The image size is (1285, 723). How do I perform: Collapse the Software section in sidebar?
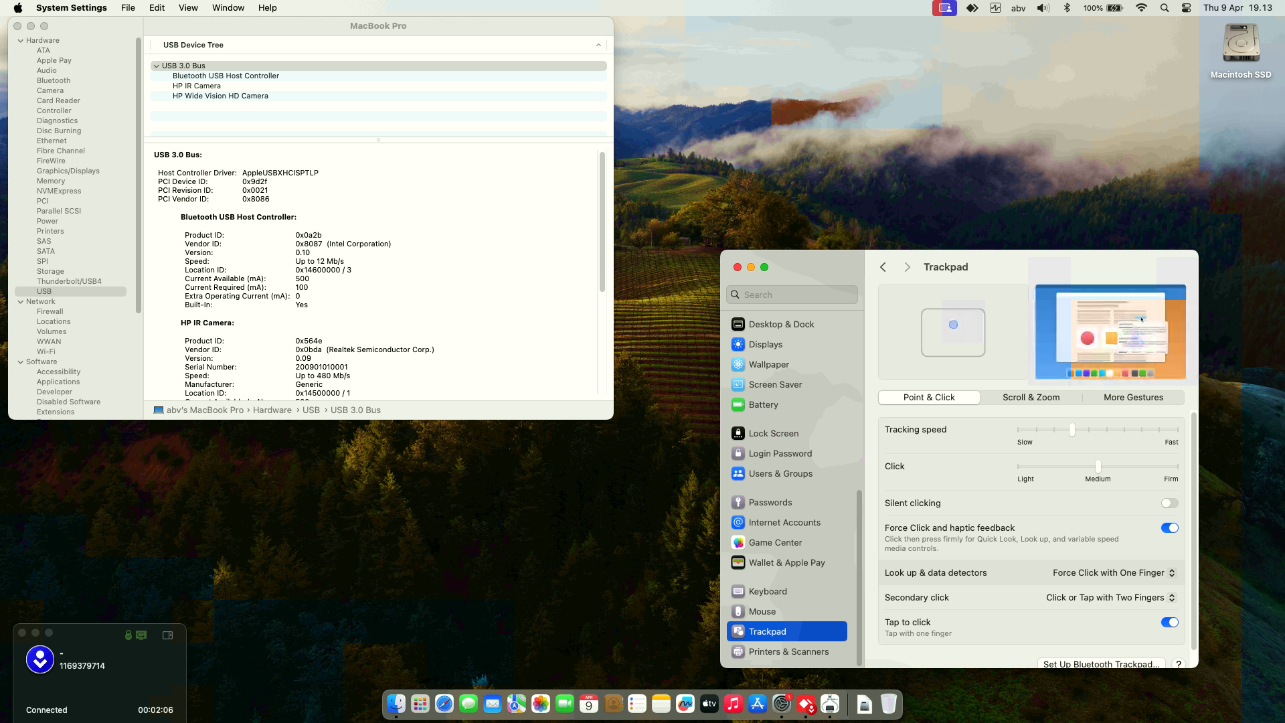(21, 361)
